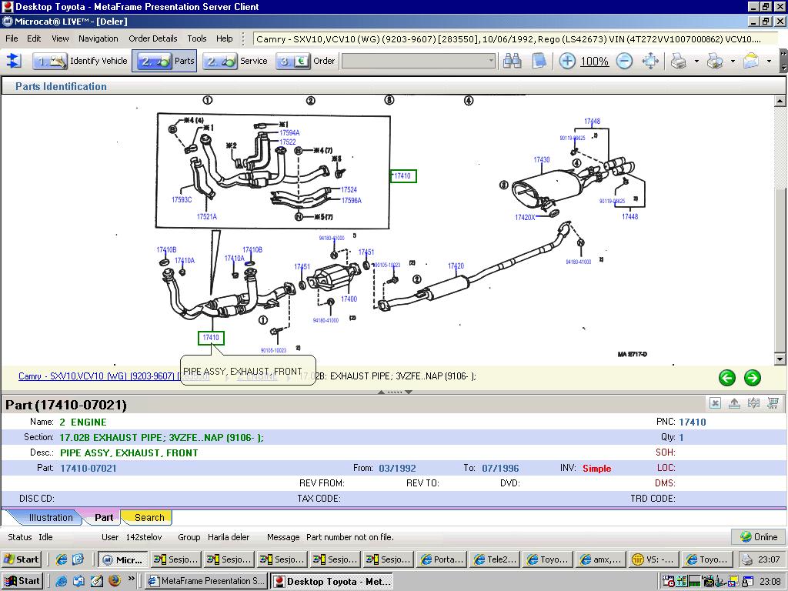Expand the printer options dropdown arrow
This screenshot has width=788, height=591.
click(696, 62)
